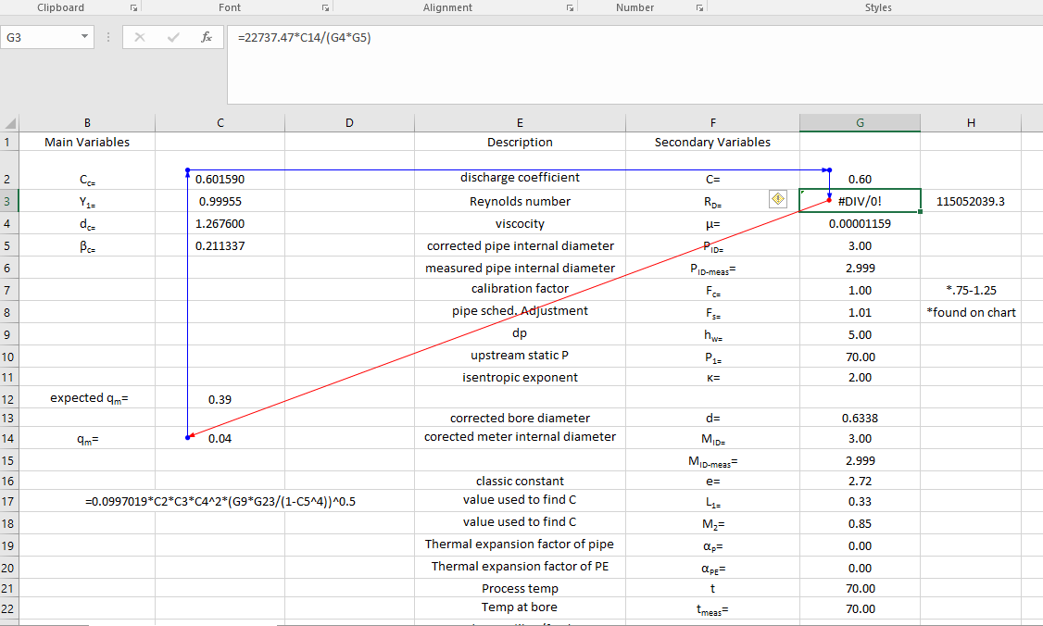
Task: Click the e value 2.72
Action: (861, 481)
